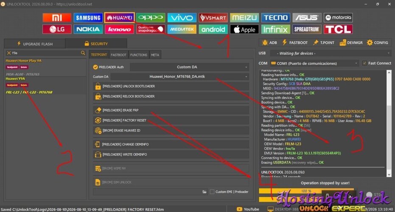Open the FASTBOOT tool
395x212 pixels.
(295, 42)
